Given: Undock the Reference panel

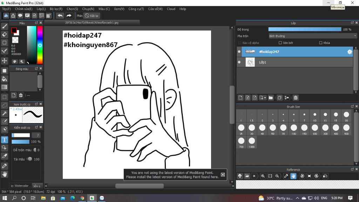Looking at the screenshot, I should (352, 169).
